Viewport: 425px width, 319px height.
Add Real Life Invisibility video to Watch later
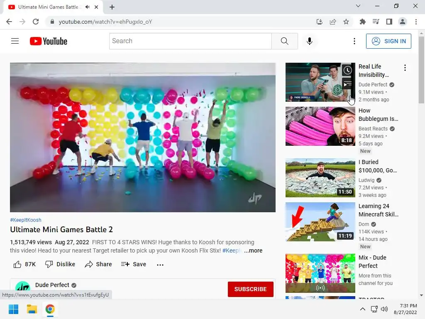pos(347,71)
